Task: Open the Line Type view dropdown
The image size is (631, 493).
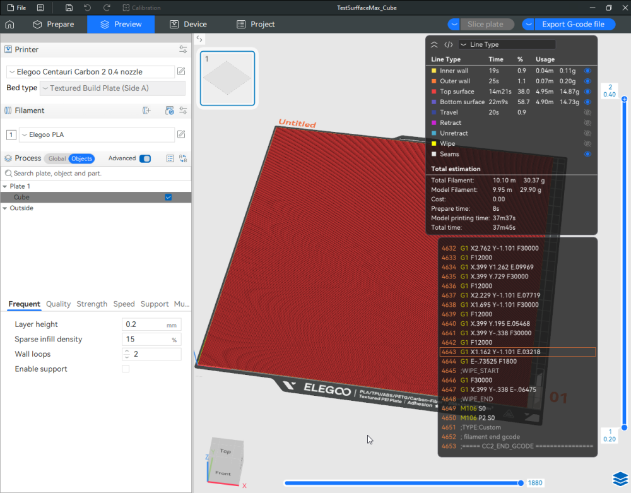Action: (x=507, y=44)
